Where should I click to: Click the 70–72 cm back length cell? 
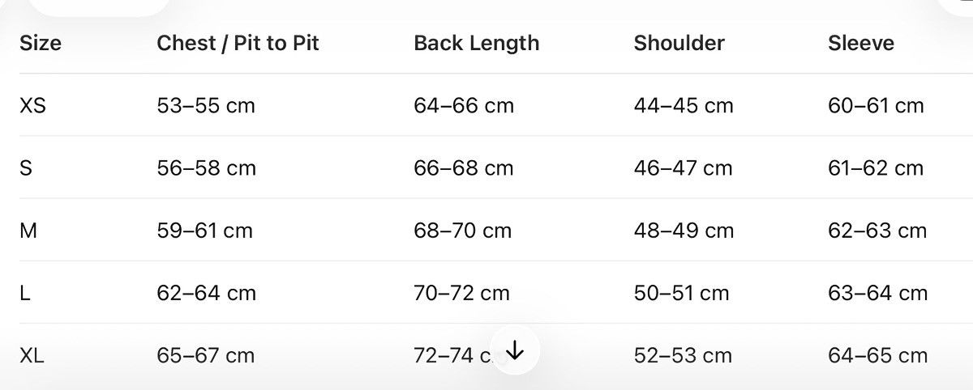462,293
